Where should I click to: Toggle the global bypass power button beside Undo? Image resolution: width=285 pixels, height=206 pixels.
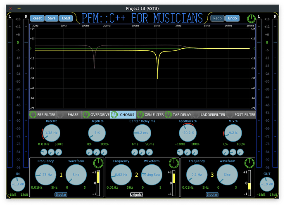point(252,19)
